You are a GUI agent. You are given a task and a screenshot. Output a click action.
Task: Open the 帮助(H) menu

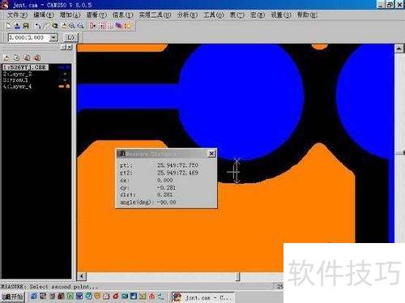coord(307,15)
